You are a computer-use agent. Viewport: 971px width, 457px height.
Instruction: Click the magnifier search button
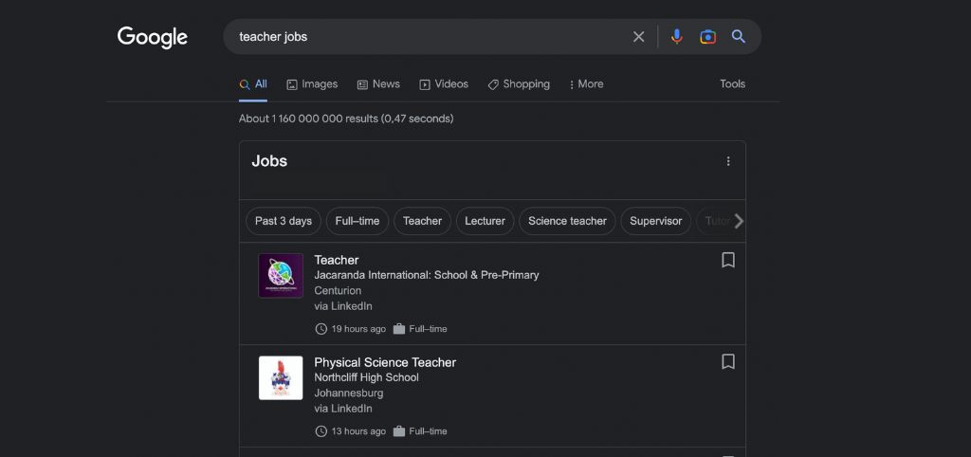point(739,37)
